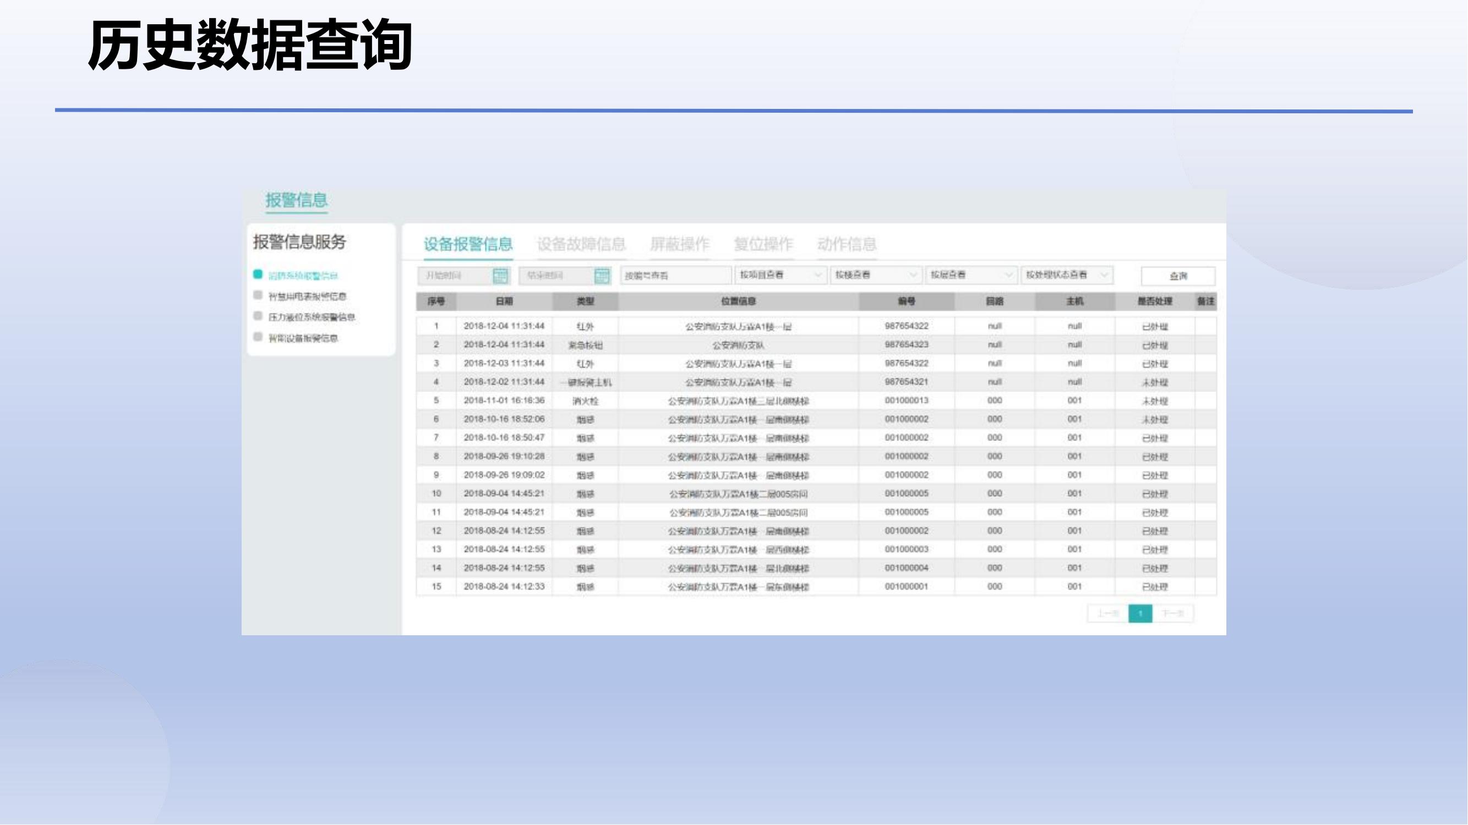Click the 类型 column header
The width and height of the screenshot is (1468, 825).
[x=585, y=301]
